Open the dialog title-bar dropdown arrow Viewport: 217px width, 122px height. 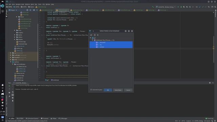click(93, 31)
